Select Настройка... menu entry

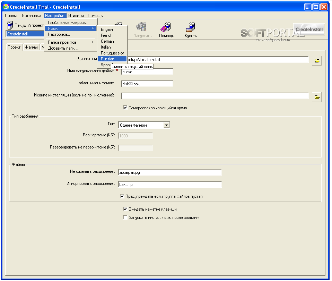[x=71, y=34]
